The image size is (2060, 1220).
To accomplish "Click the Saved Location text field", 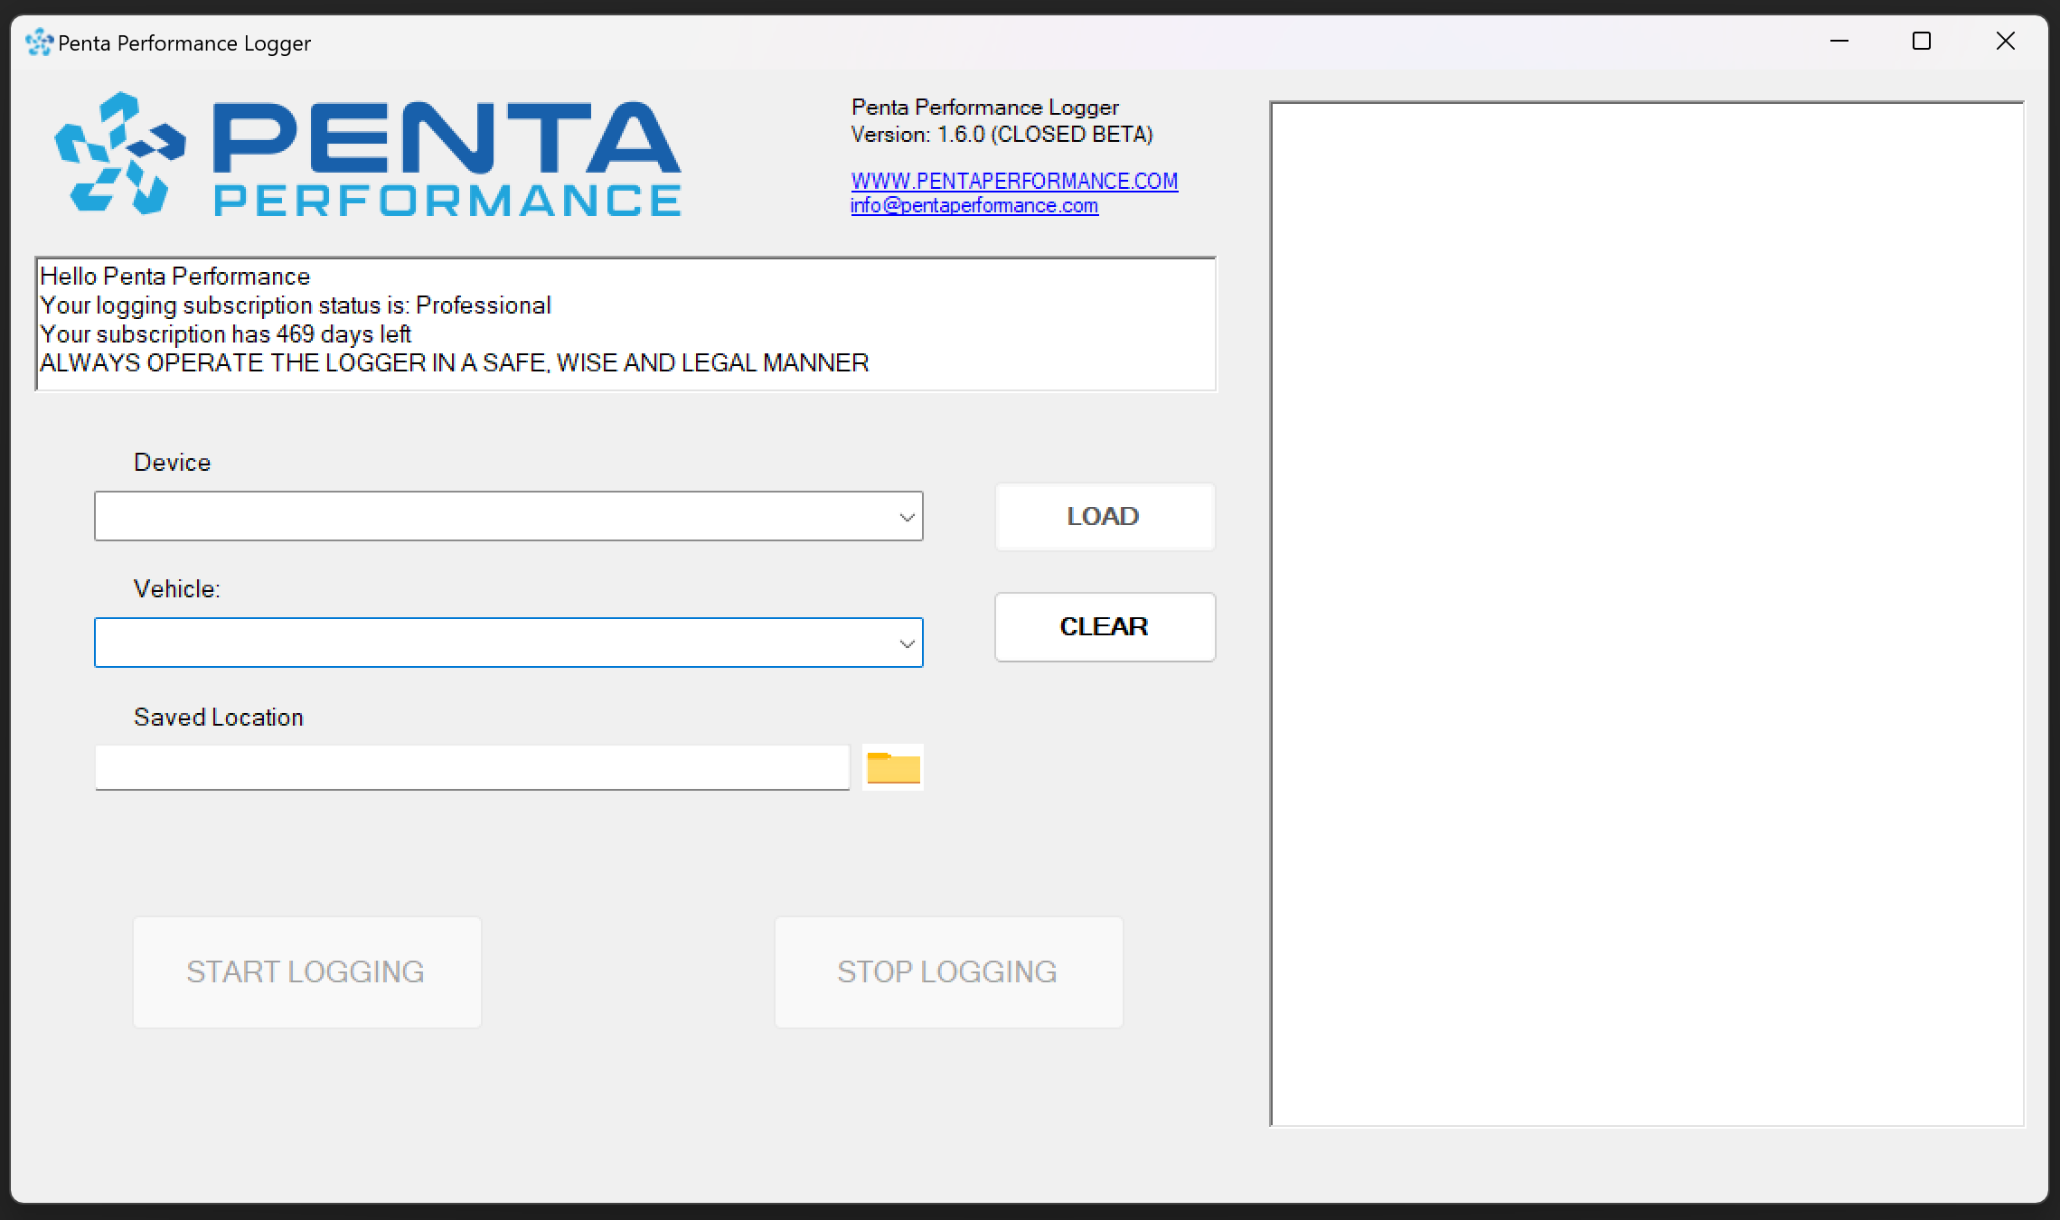I will pyautogui.click(x=473, y=767).
